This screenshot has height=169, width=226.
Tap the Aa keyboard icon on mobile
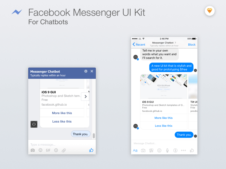[x=135, y=150]
